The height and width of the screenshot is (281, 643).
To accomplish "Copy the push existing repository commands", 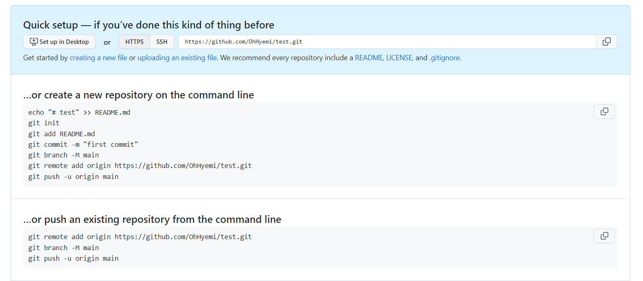I will (x=604, y=236).
